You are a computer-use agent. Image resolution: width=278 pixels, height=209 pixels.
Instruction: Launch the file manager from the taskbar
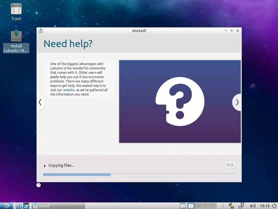pyautogui.click(x=18, y=206)
